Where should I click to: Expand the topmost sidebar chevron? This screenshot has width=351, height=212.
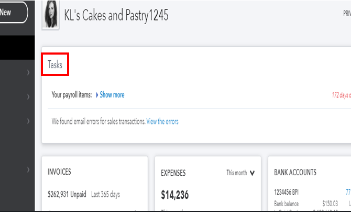pyautogui.click(x=28, y=73)
